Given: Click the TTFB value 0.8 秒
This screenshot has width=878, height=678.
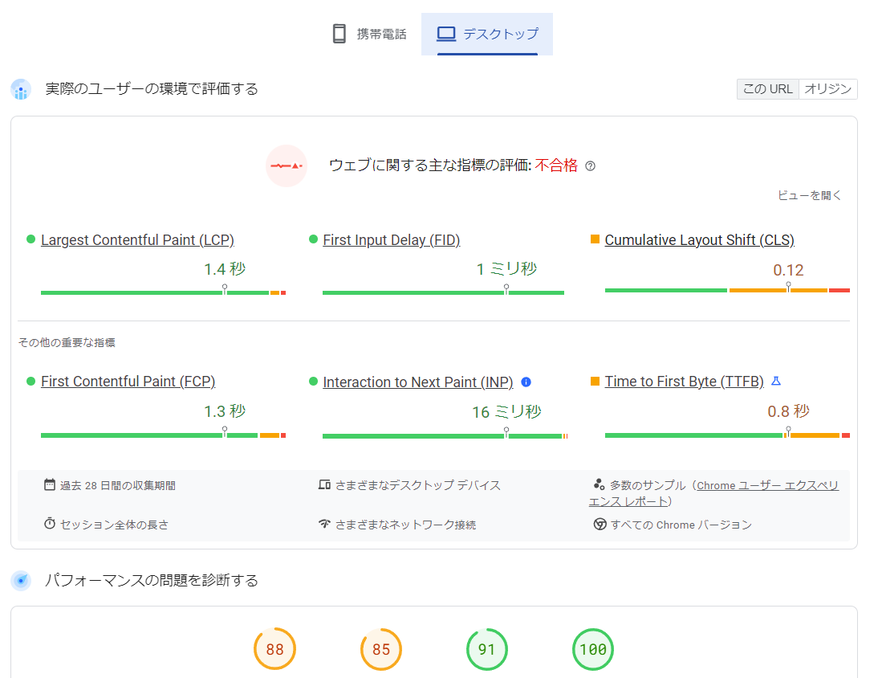Looking at the screenshot, I should point(788,411).
